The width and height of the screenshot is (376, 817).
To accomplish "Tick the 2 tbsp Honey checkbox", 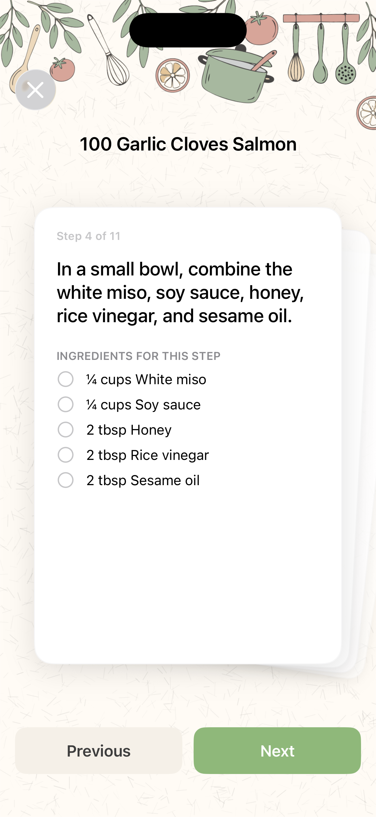I will [x=66, y=430].
